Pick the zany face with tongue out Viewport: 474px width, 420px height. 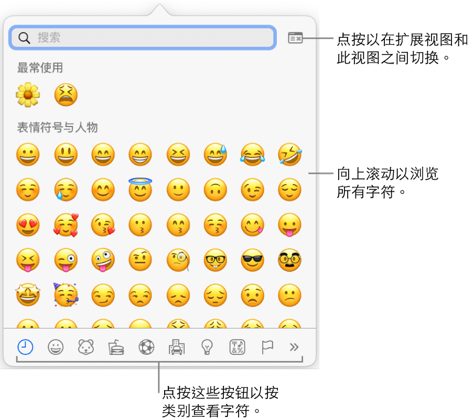pyautogui.click(x=103, y=260)
